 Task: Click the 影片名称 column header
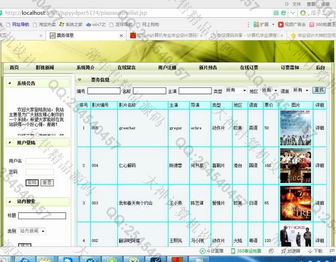[127, 105]
